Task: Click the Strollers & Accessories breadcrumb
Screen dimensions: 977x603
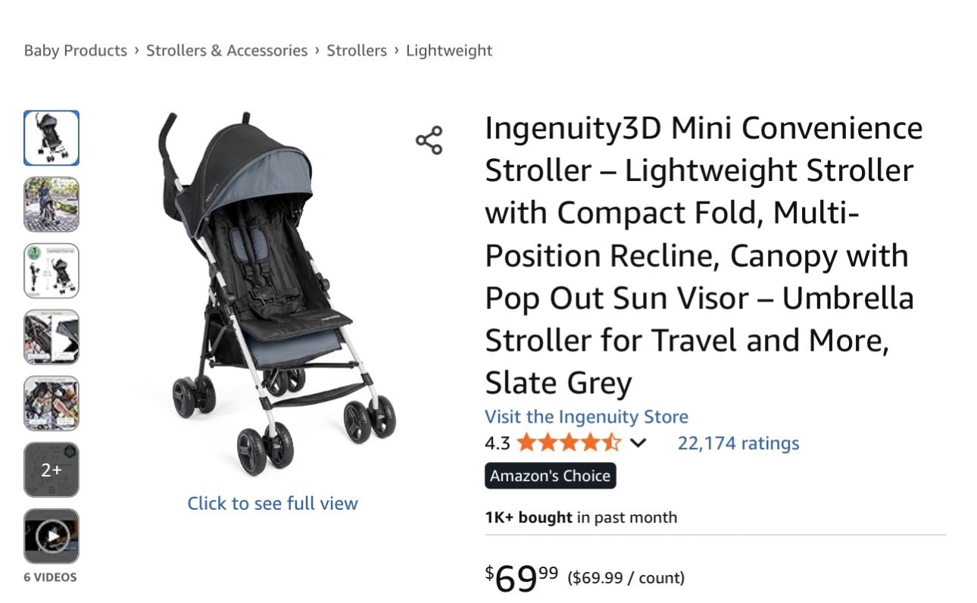Action: (227, 50)
